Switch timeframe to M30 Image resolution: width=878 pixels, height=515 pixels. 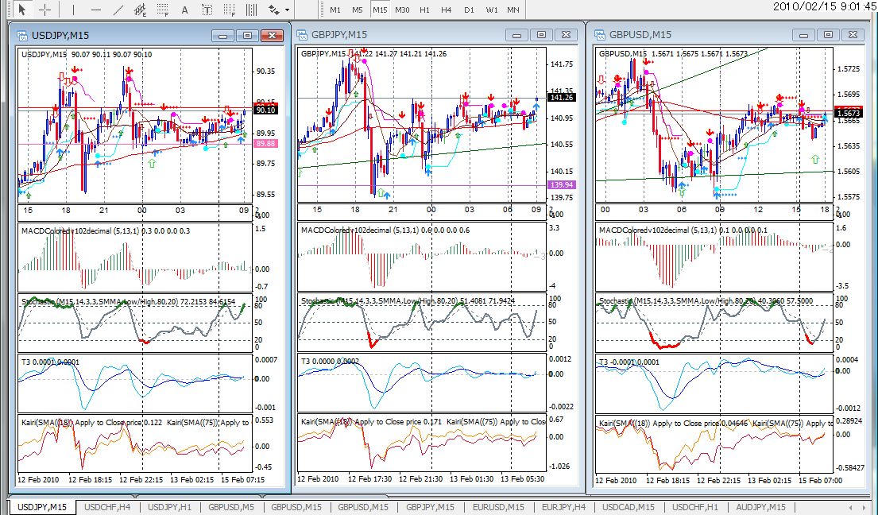point(402,10)
